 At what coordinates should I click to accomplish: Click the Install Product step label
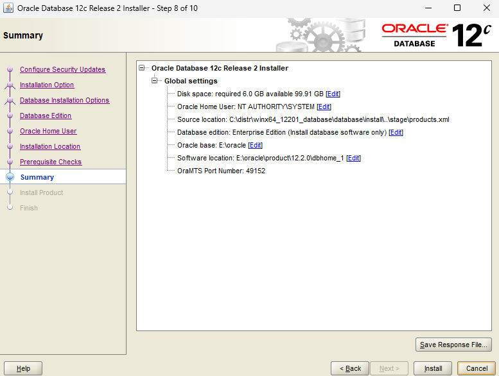(x=41, y=192)
